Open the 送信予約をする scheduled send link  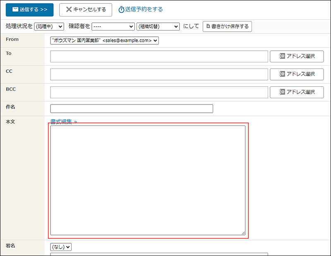pos(140,9)
